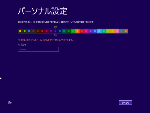Click the パーソナル設定 heading
The width and height of the screenshot is (150, 113).
[43, 11]
